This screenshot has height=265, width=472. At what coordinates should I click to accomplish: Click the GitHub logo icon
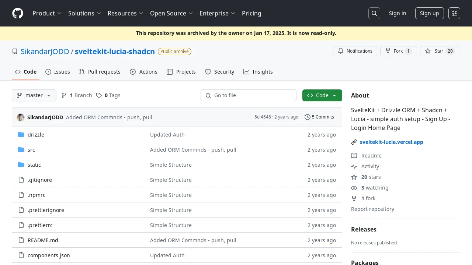click(18, 13)
